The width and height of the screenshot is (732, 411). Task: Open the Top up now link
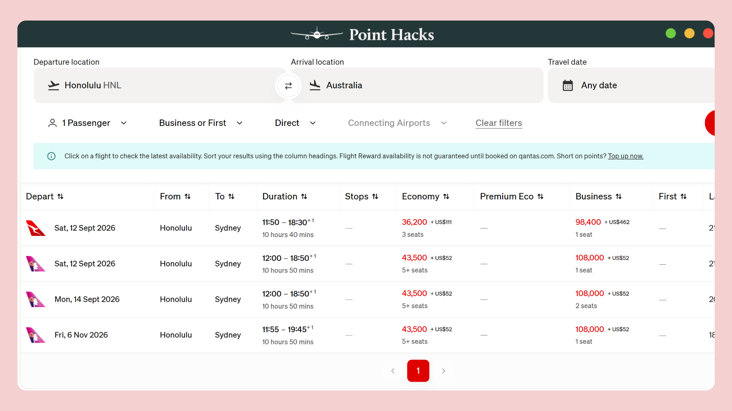pos(625,156)
